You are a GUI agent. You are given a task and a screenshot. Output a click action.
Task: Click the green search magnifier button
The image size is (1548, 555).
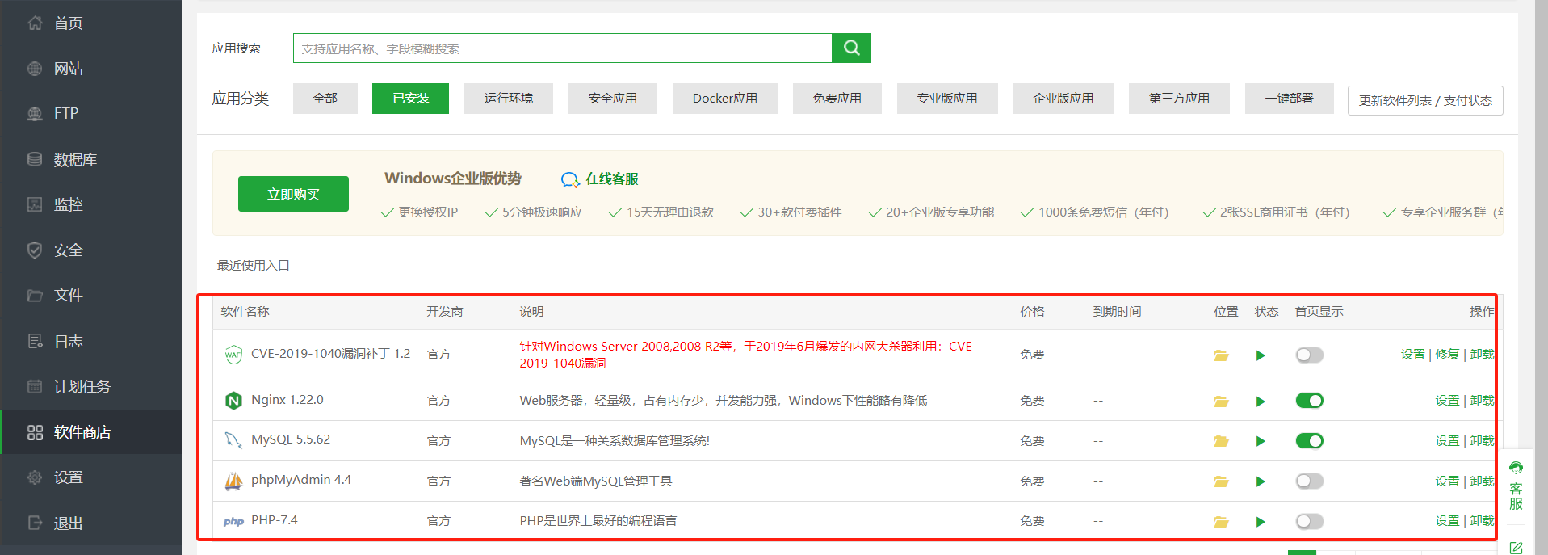851,48
